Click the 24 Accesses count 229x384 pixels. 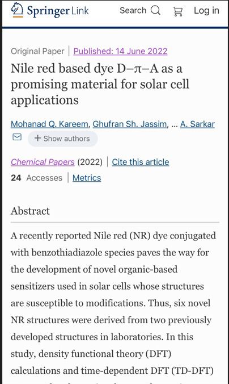[x=36, y=178]
